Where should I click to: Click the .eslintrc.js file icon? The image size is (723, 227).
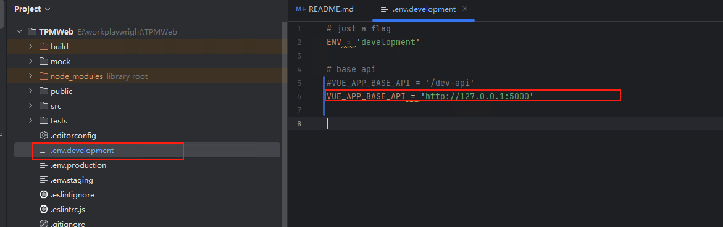[44, 210]
